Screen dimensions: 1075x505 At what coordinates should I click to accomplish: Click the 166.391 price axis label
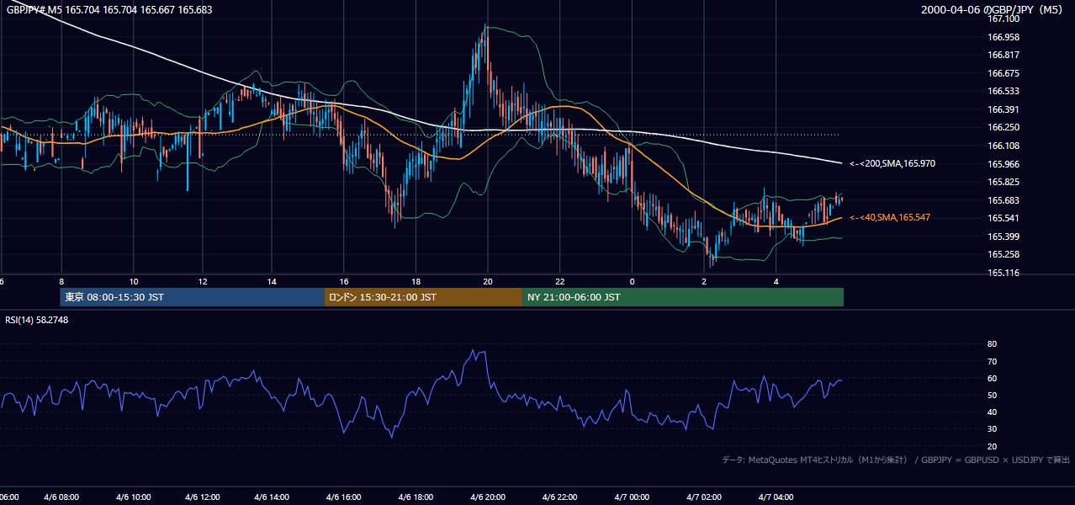coord(1004,109)
